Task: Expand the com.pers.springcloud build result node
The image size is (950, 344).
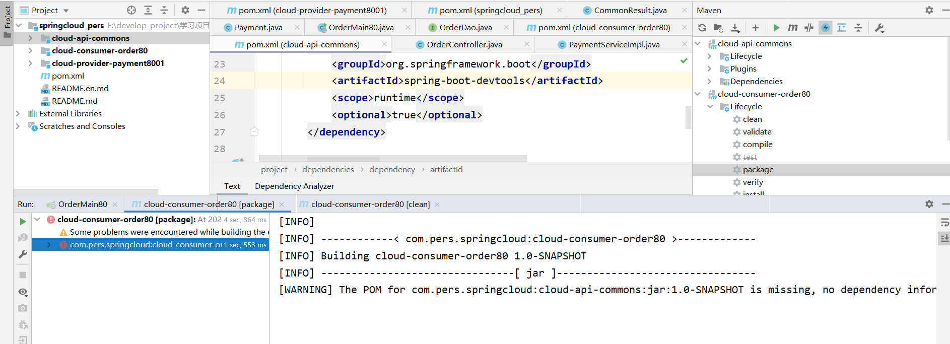Action: [x=49, y=244]
